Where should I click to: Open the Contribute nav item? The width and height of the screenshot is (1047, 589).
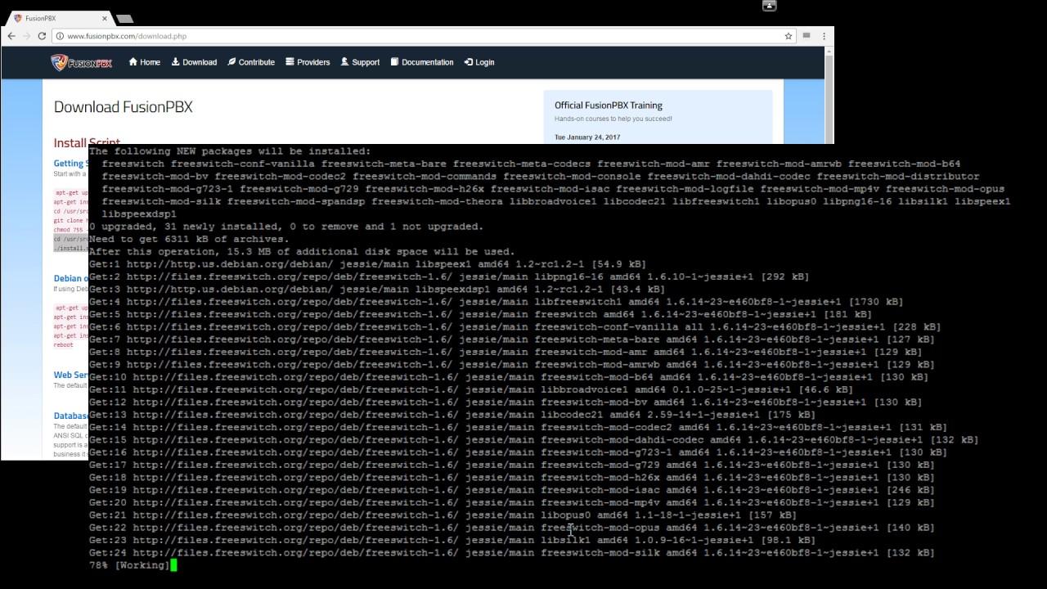(251, 62)
